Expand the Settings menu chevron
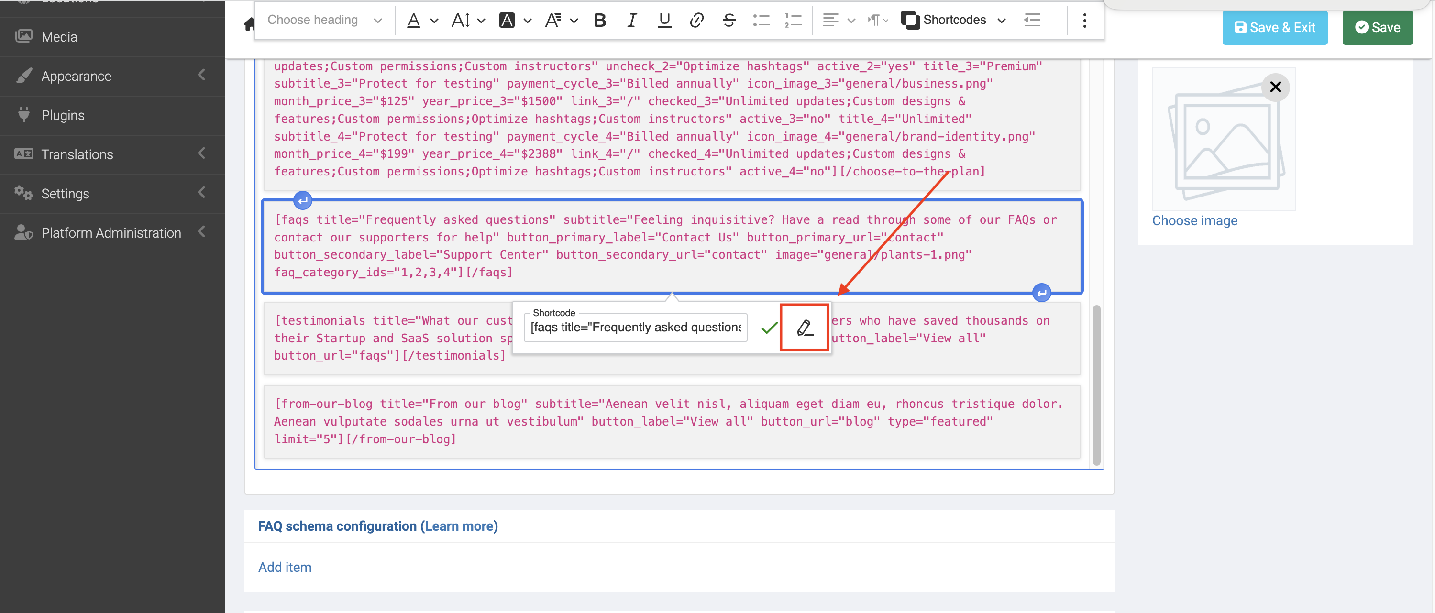The height and width of the screenshot is (613, 1435). click(202, 193)
